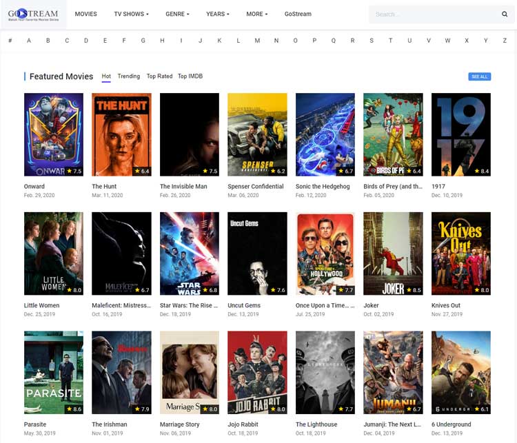Open Once Upon a Time Hollywood poster
517x443 pixels.
(x=325, y=254)
